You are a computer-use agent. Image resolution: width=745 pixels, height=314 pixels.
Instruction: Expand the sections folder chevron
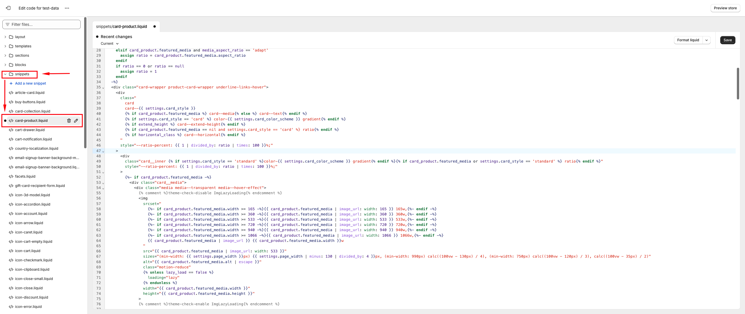tap(5, 56)
